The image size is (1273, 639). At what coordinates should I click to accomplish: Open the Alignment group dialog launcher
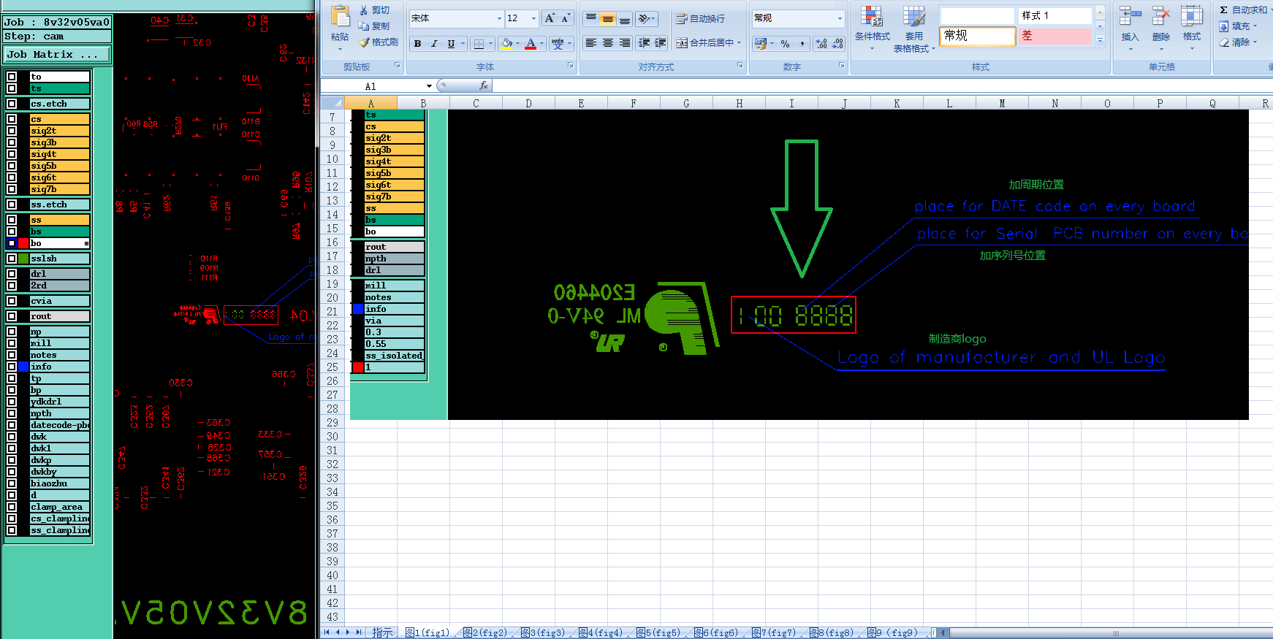click(740, 66)
